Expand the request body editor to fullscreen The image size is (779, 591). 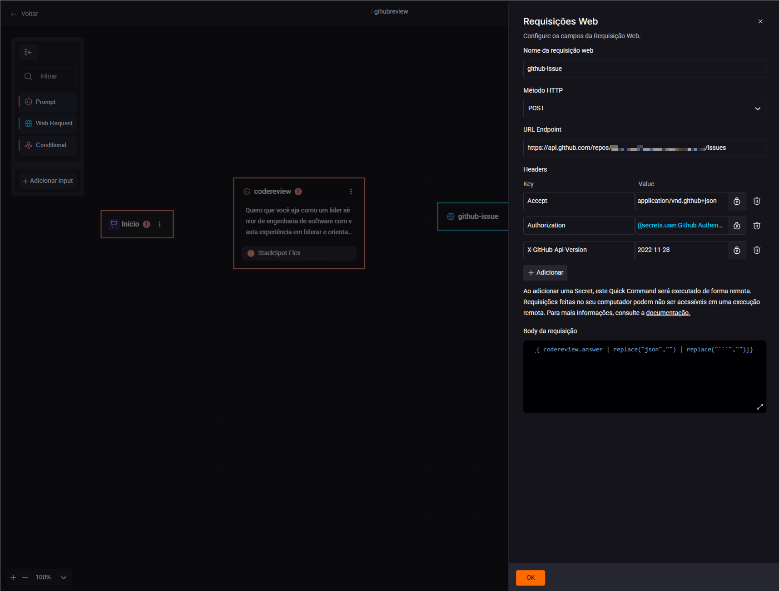(759, 407)
